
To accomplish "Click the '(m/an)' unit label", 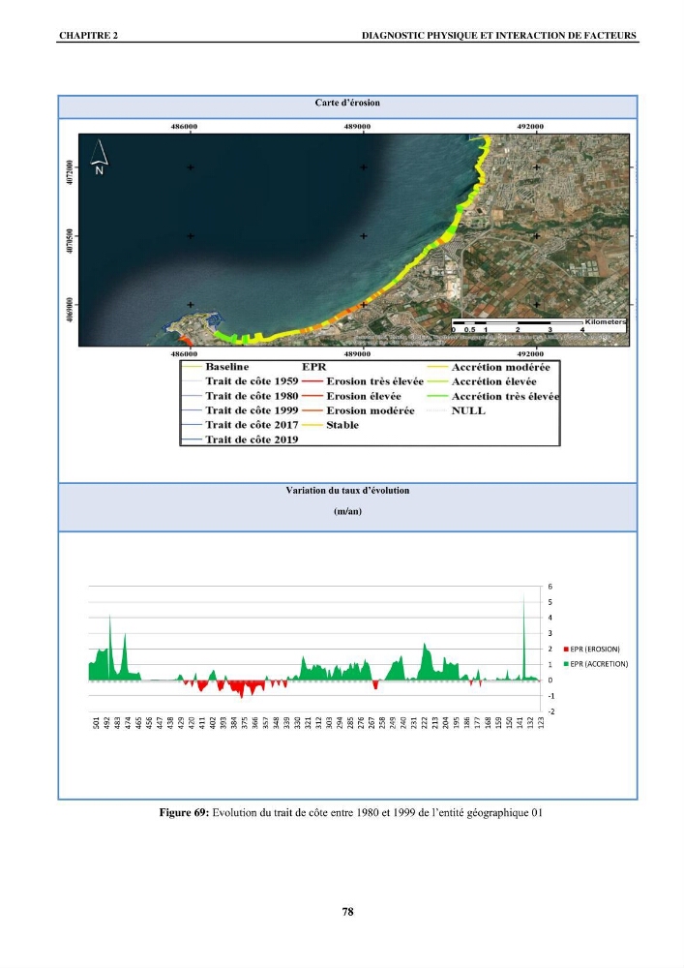I will pyautogui.click(x=347, y=511).
